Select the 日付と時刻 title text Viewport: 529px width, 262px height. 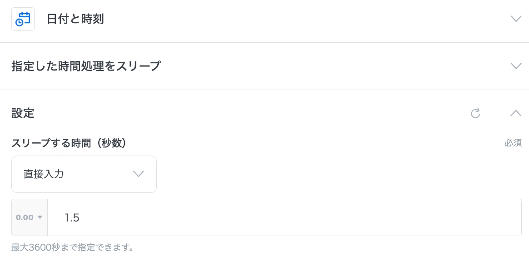click(x=75, y=19)
